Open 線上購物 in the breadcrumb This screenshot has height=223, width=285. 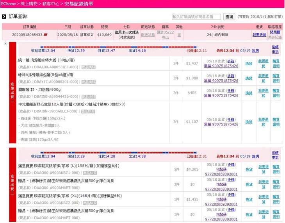click(29, 4)
